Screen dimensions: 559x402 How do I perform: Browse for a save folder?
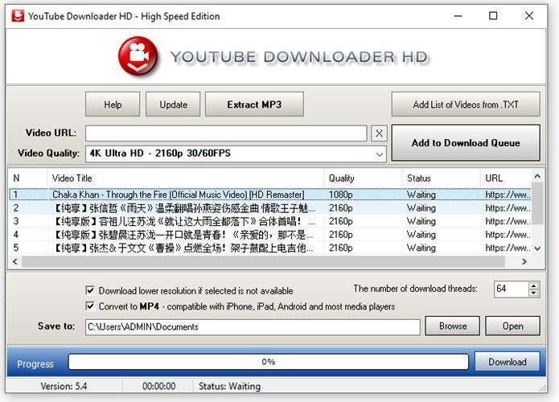pyautogui.click(x=452, y=326)
